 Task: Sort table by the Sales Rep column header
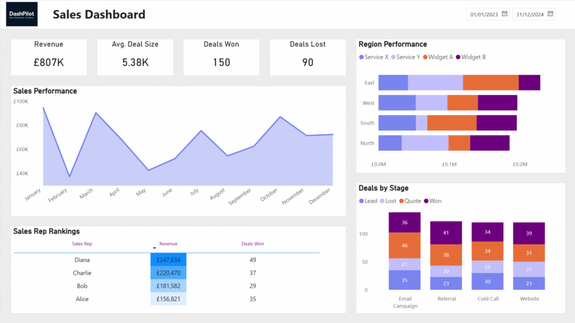pyautogui.click(x=82, y=244)
